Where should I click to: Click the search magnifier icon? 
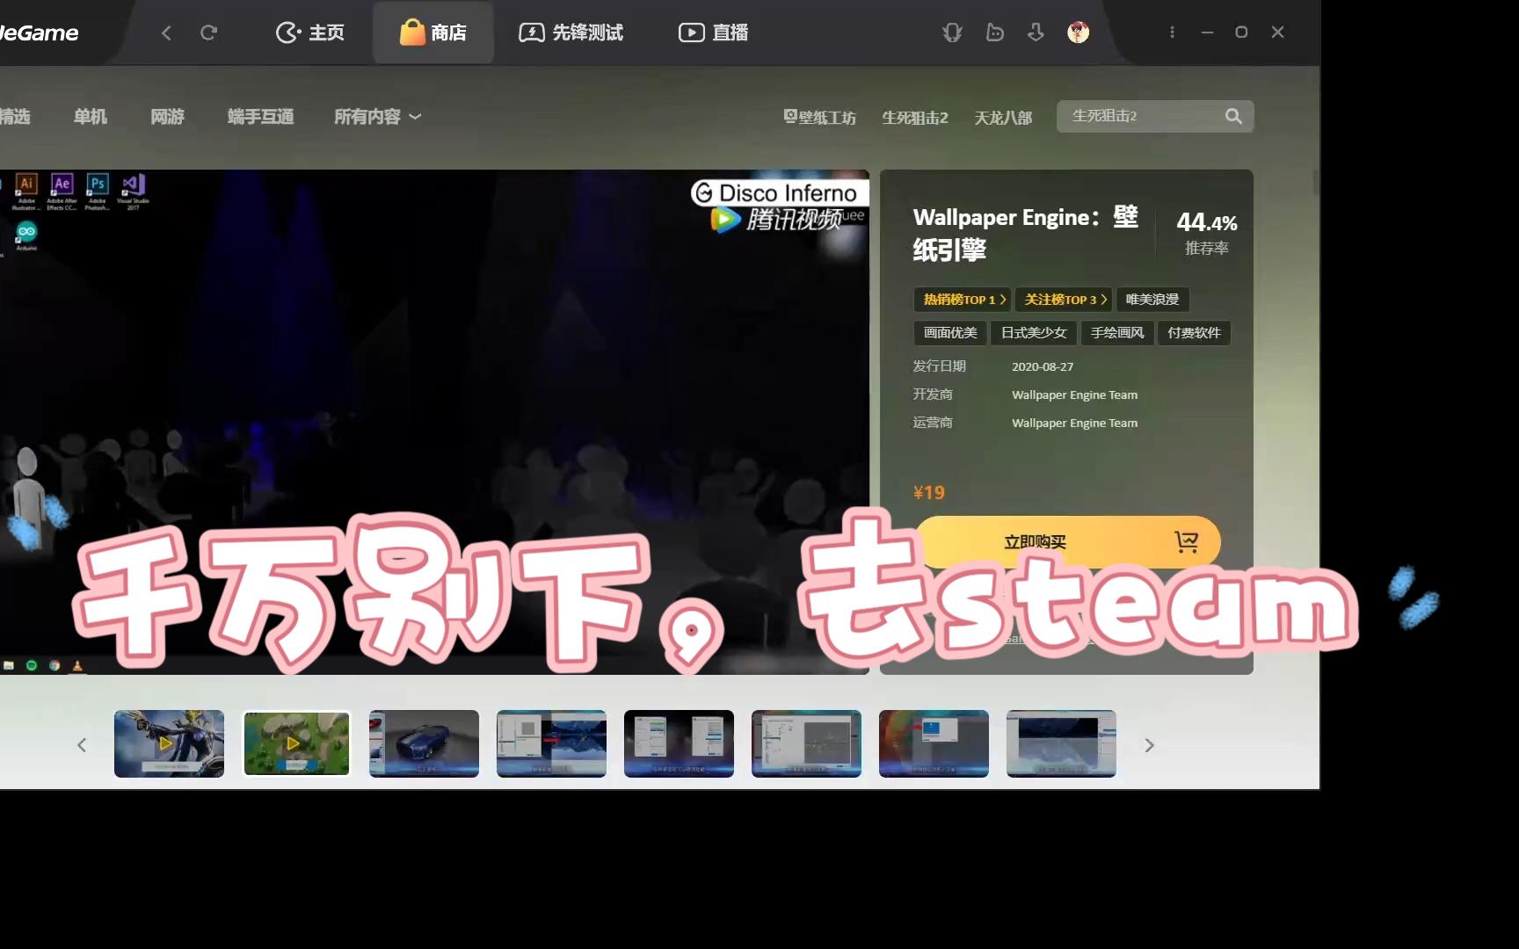(x=1232, y=116)
